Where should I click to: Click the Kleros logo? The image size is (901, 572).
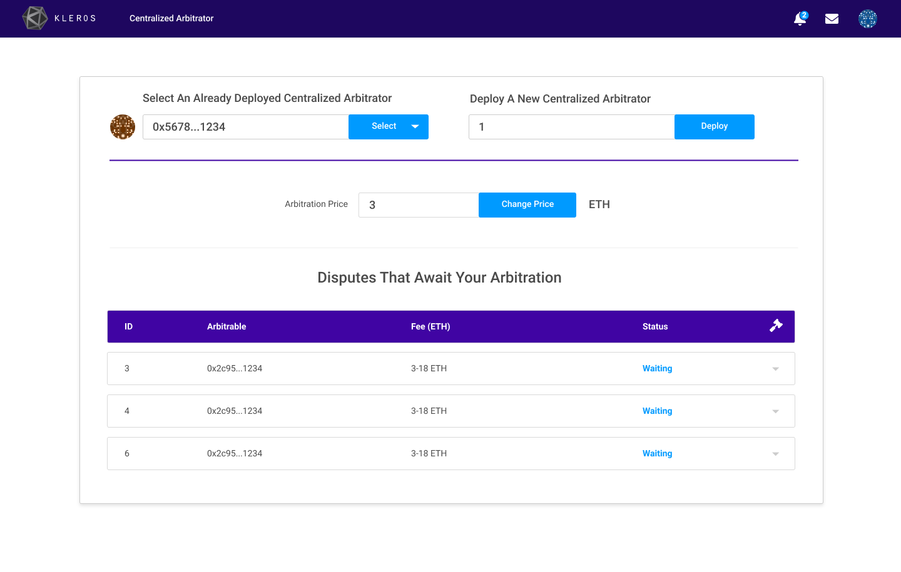click(x=59, y=18)
